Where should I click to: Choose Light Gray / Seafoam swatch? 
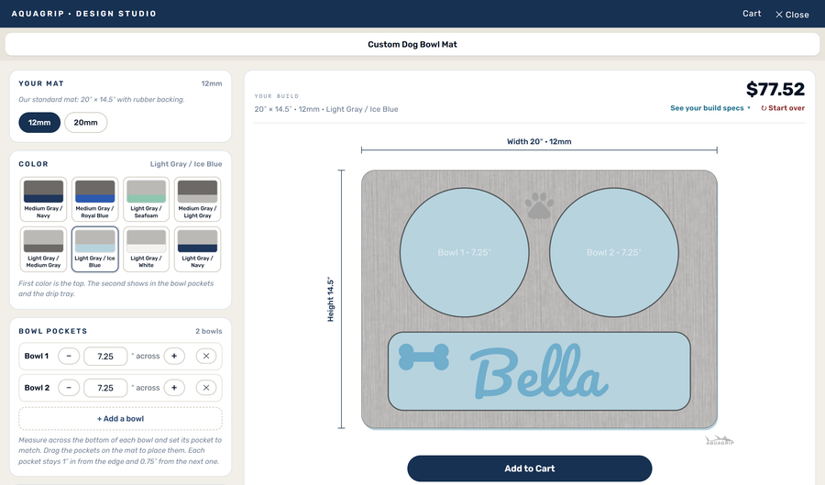(147, 199)
